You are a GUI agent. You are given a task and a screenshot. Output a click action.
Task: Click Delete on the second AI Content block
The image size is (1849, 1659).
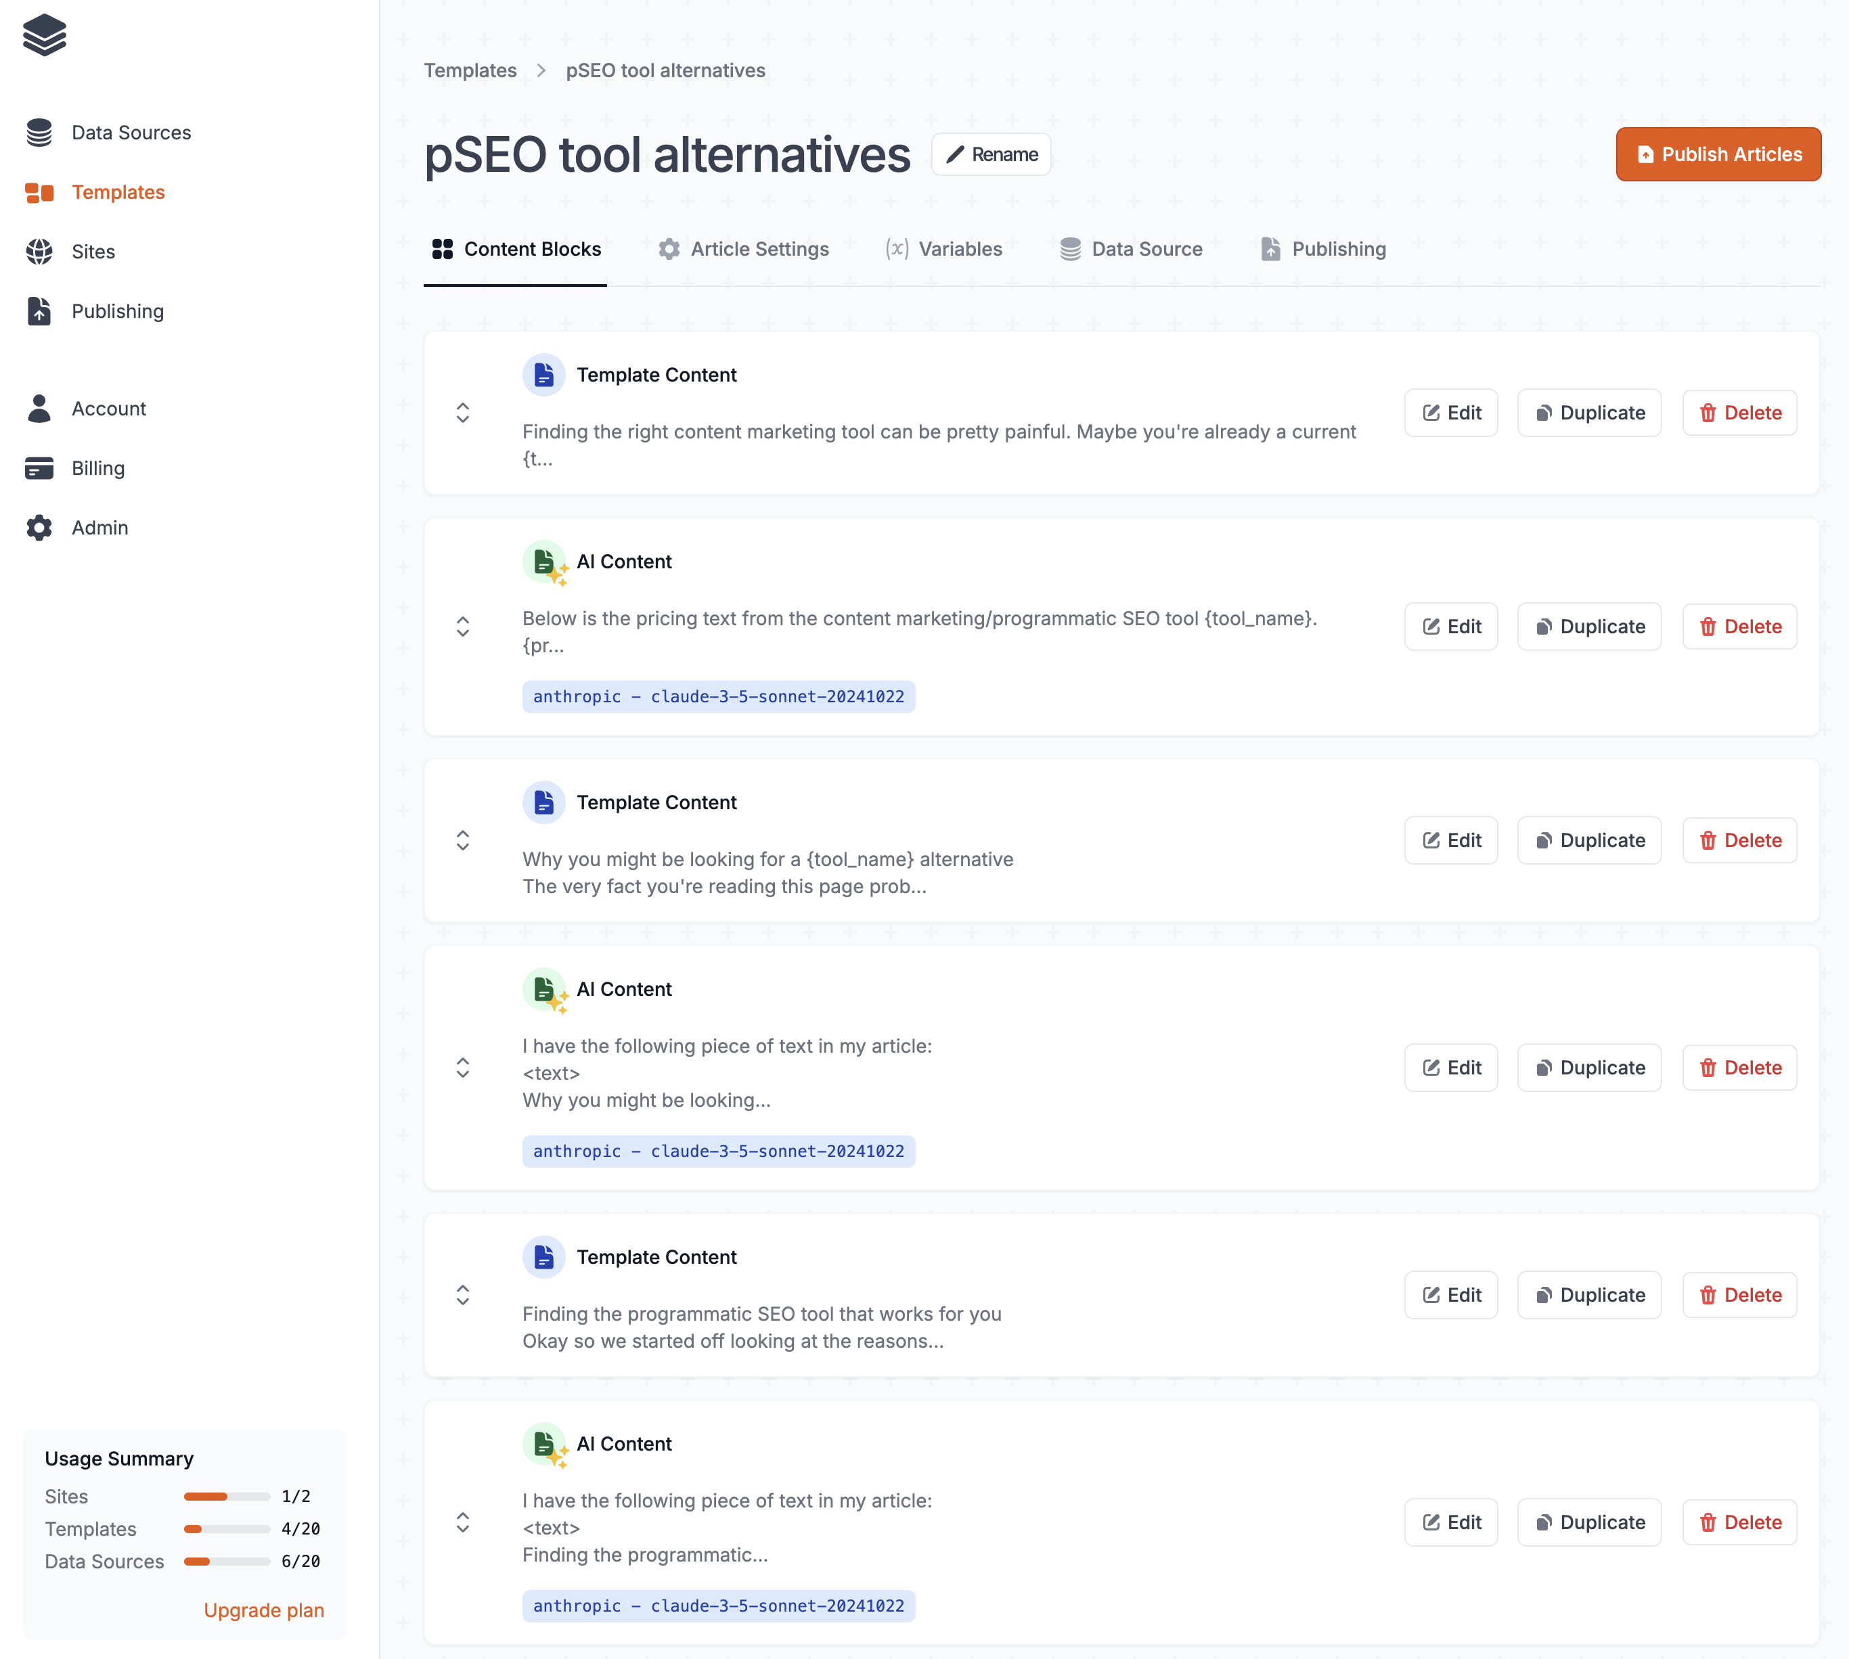(x=1741, y=1066)
